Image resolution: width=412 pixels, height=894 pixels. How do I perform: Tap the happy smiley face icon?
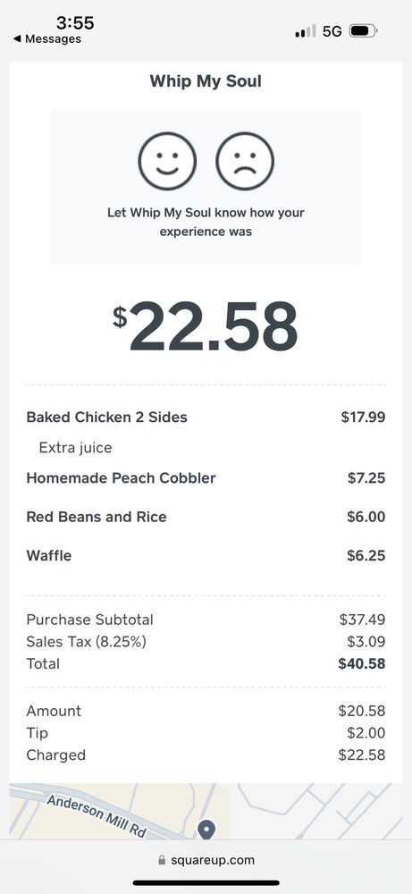(x=167, y=161)
